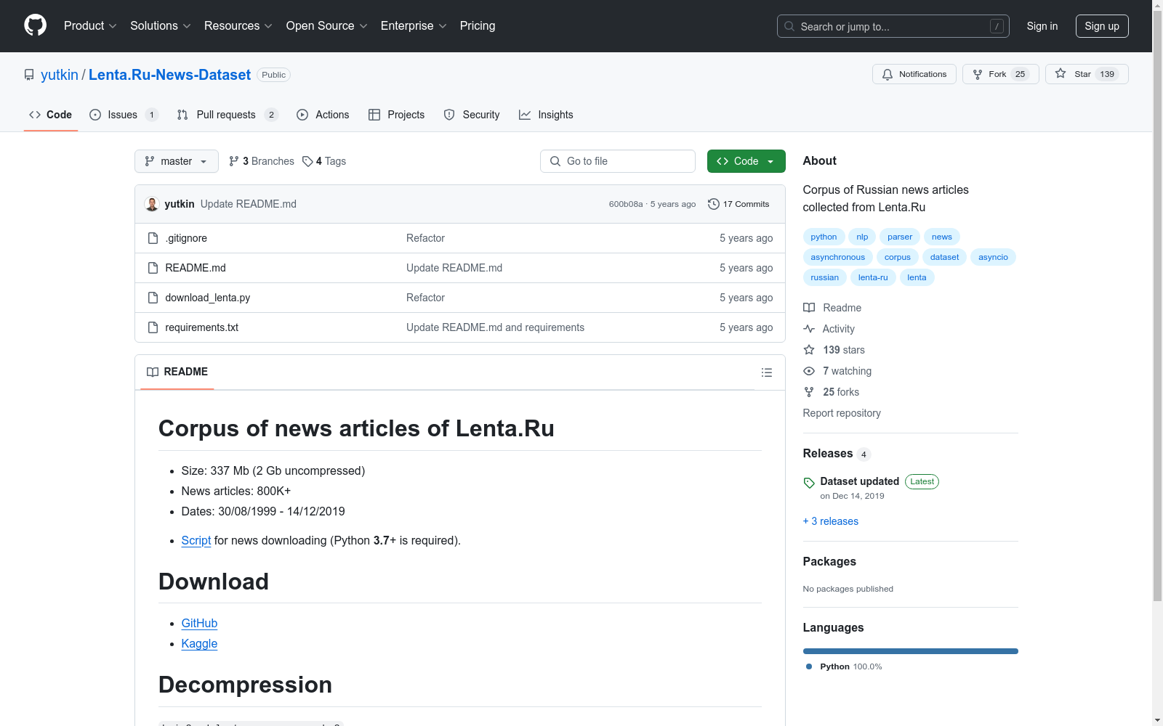Viewport: 1163px width, 726px height.
Task: Open the Pricing page
Action: (478, 25)
